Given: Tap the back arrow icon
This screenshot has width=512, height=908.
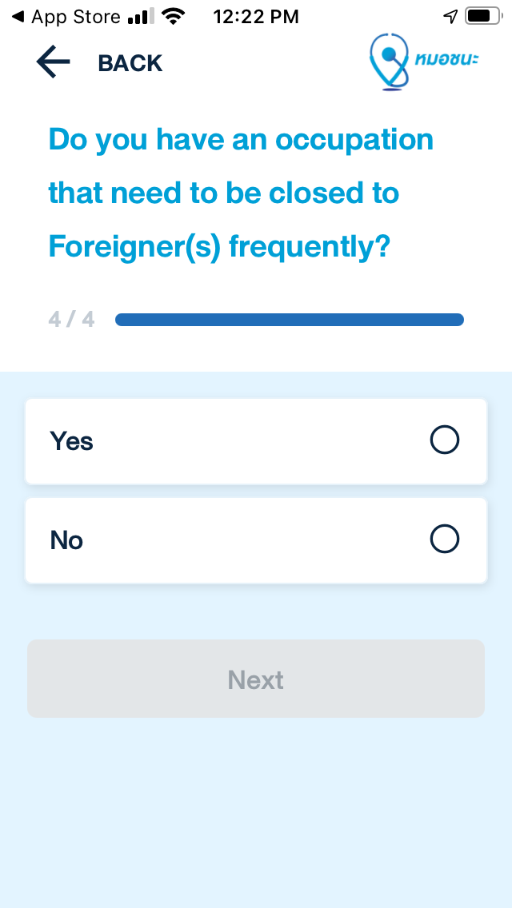Looking at the screenshot, I should pos(54,62).
